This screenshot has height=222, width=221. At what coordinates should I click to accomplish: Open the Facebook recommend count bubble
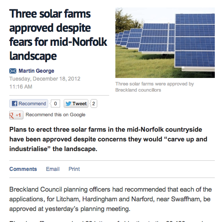(55, 104)
